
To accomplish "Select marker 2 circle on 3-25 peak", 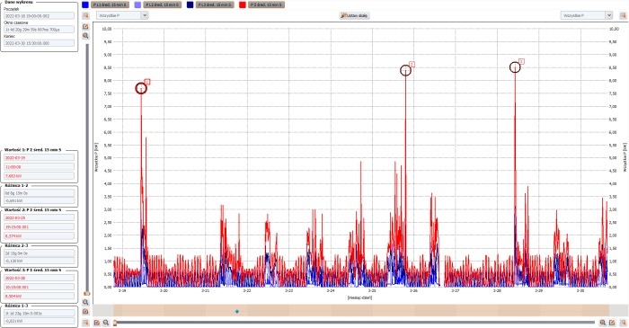I will pos(405,71).
